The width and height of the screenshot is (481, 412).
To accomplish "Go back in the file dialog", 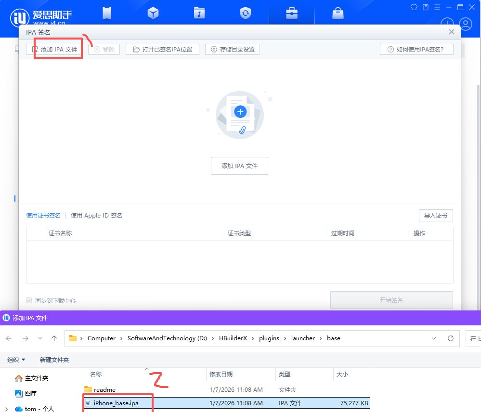I will [x=9, y=338].
